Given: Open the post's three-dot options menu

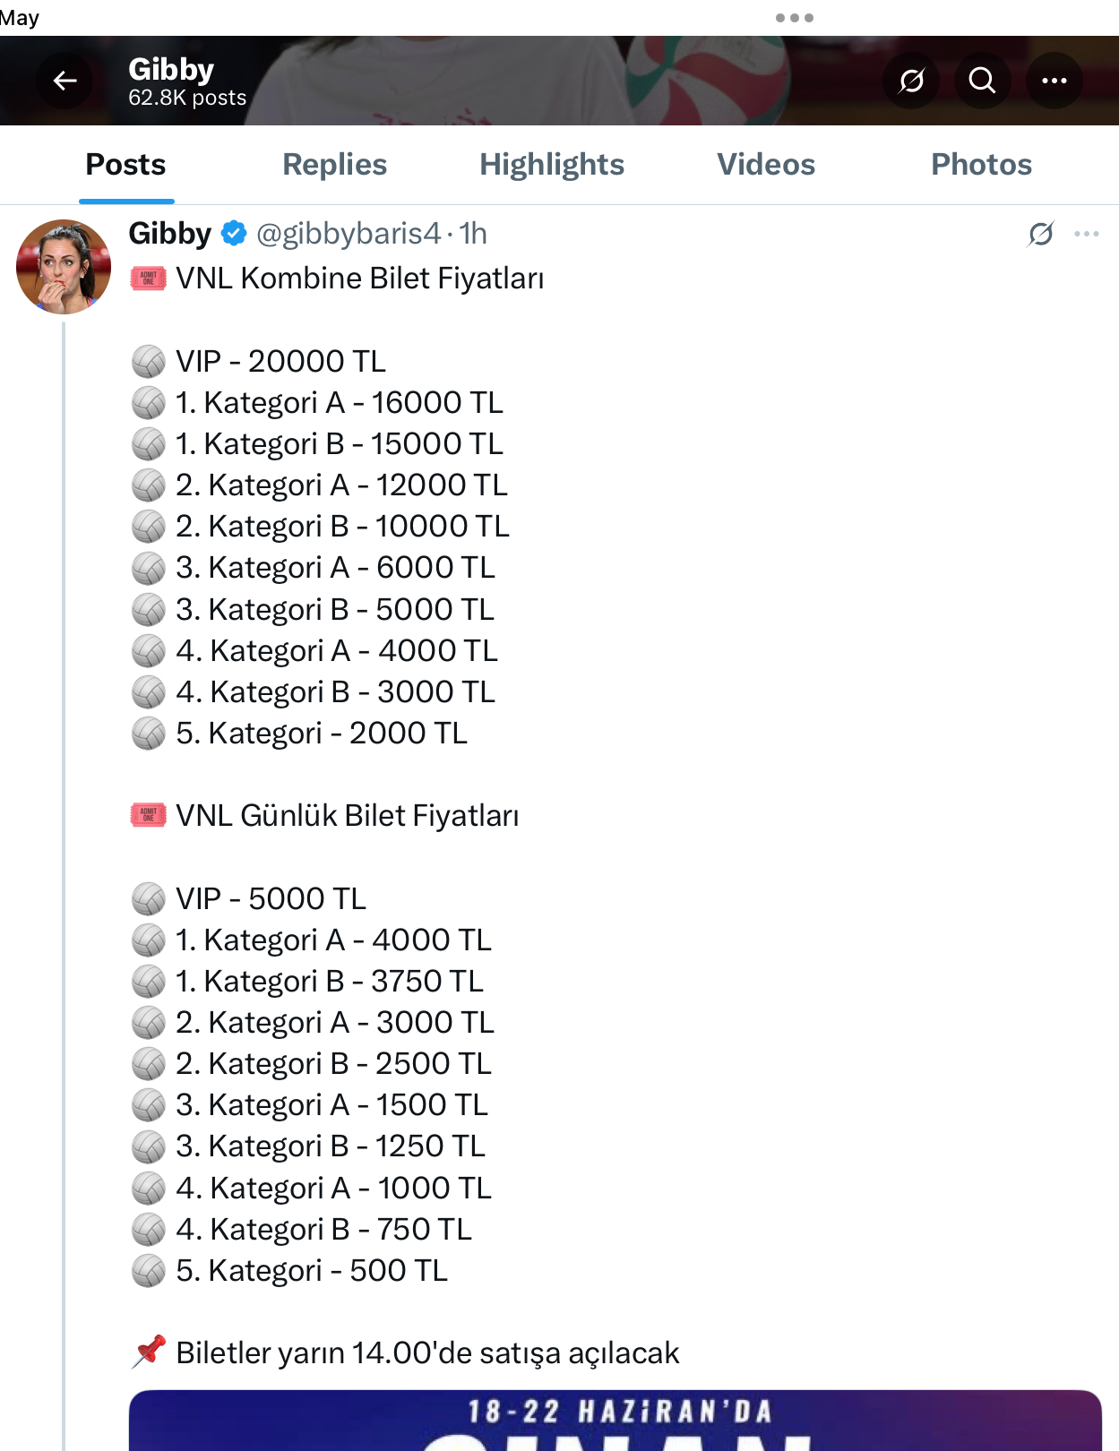Looking at the screenshot, I should coord(1087,234).
